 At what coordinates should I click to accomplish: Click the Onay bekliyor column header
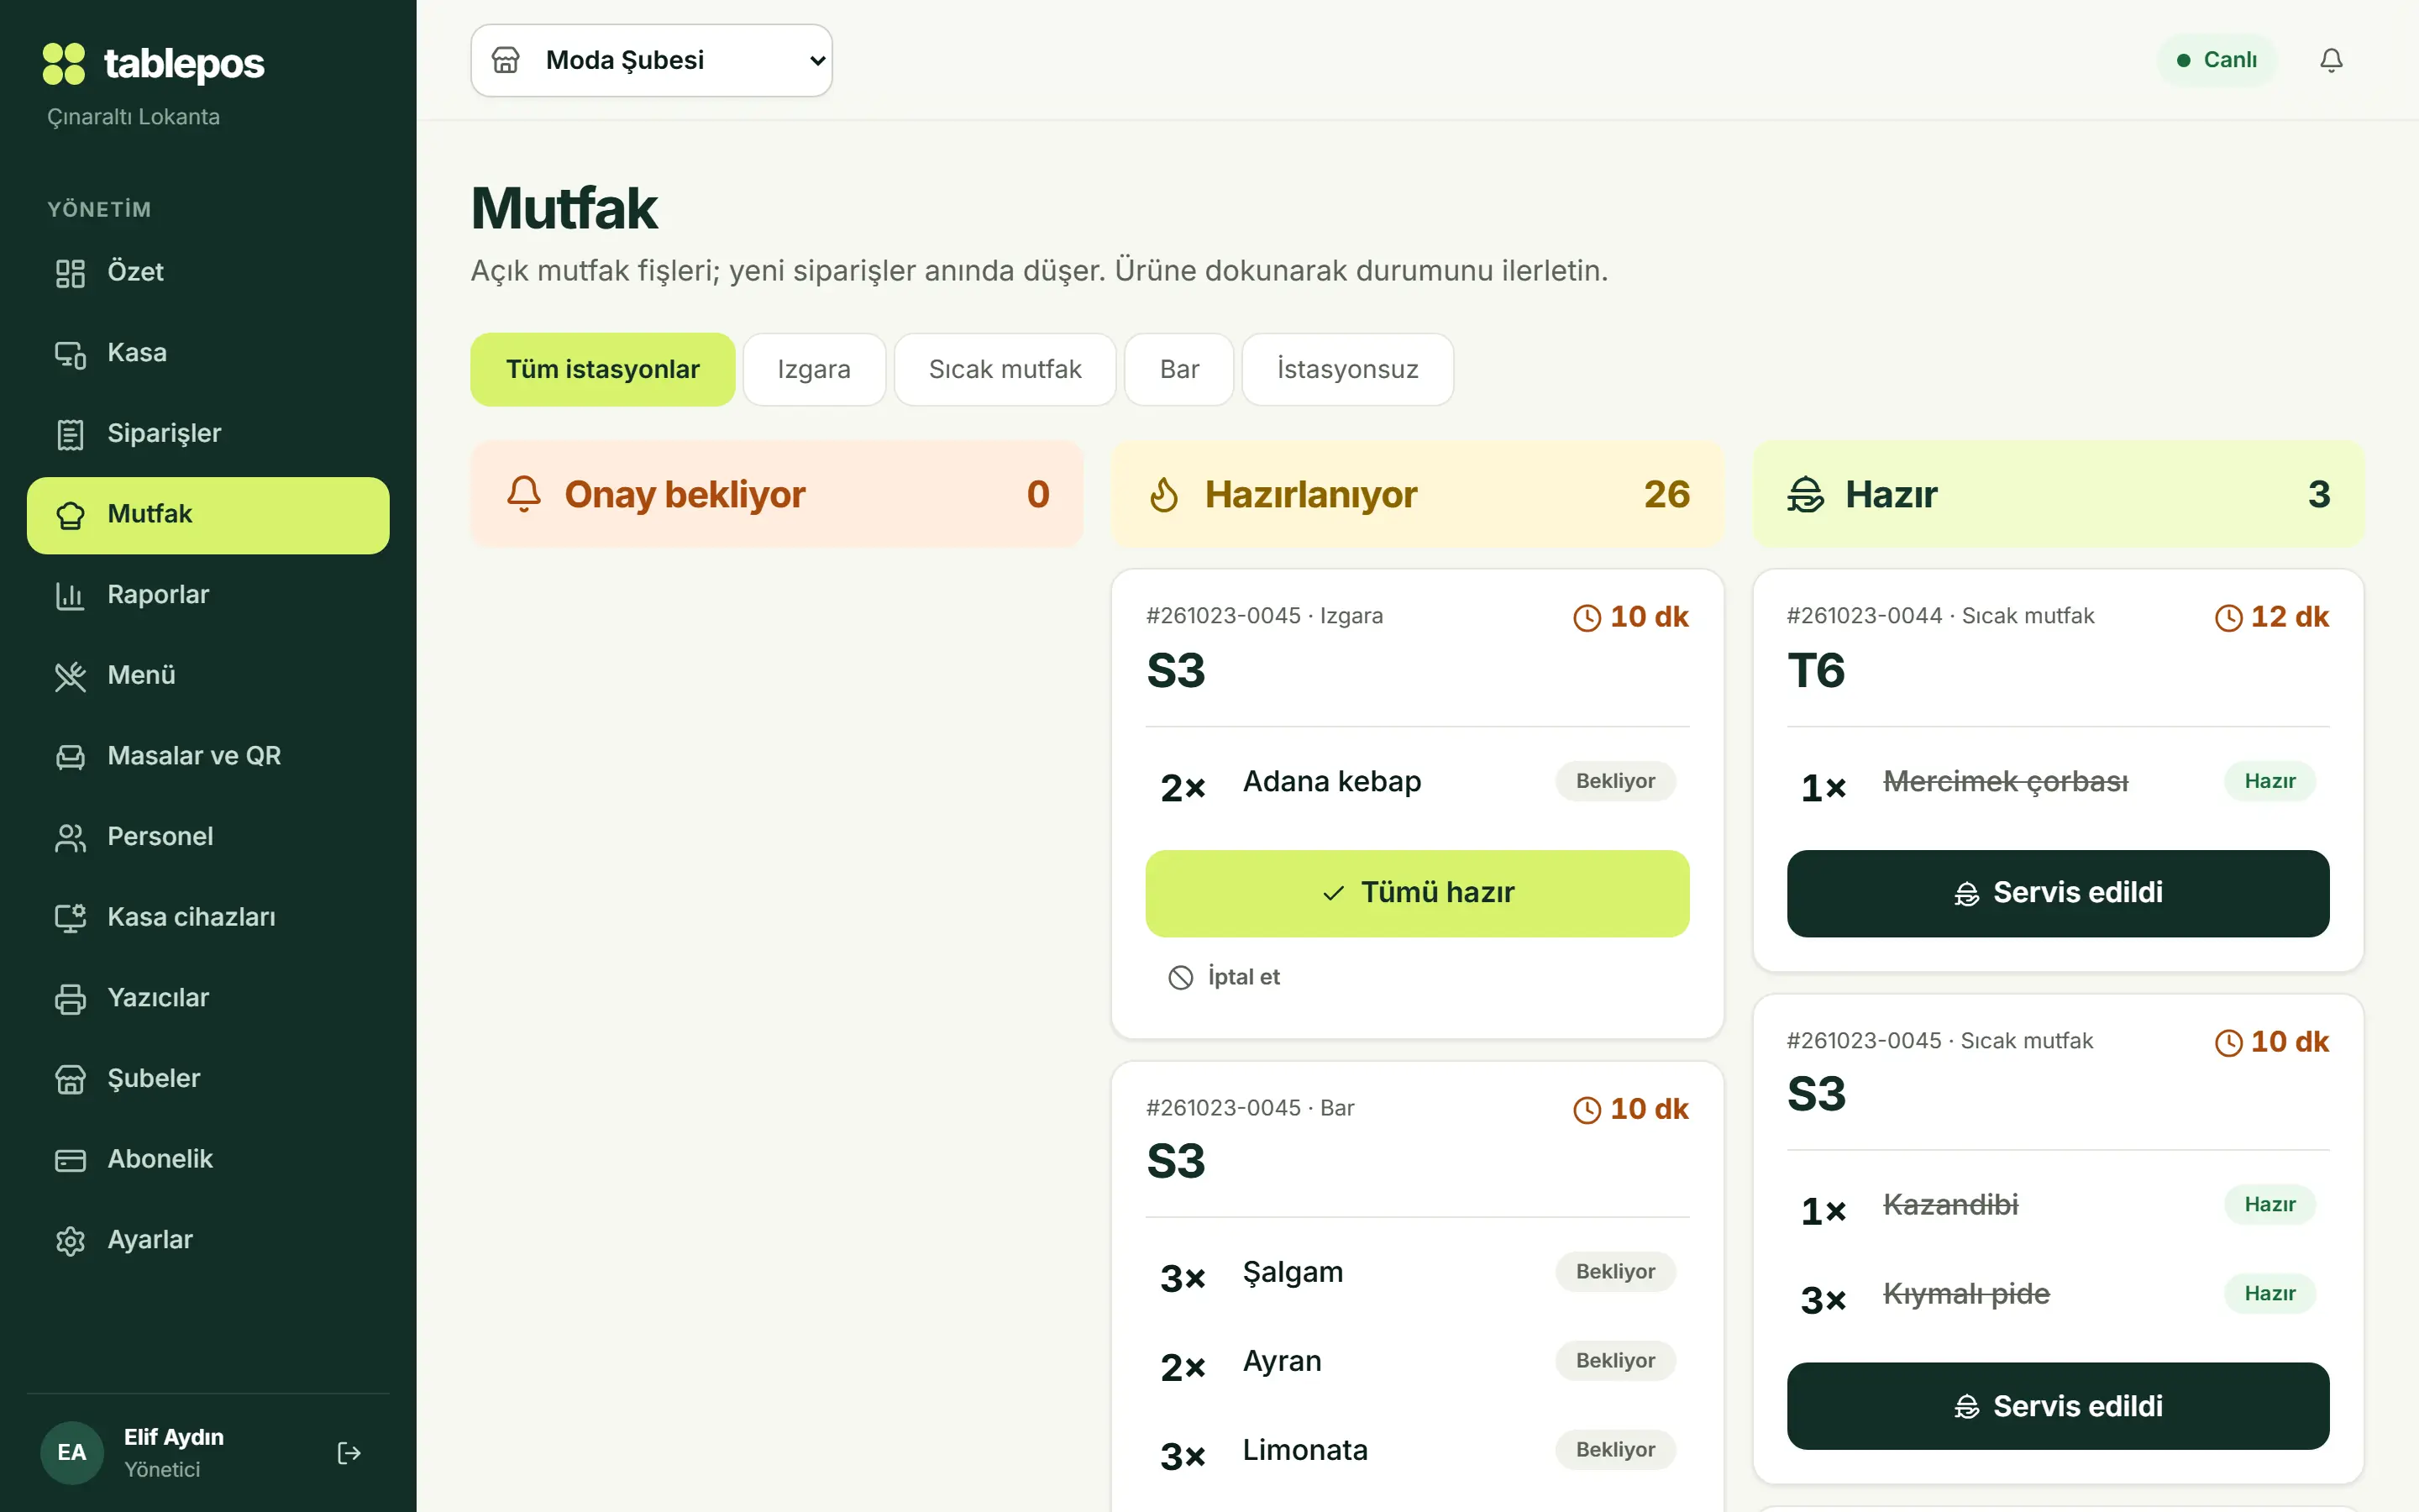click(x=777, y=494)
